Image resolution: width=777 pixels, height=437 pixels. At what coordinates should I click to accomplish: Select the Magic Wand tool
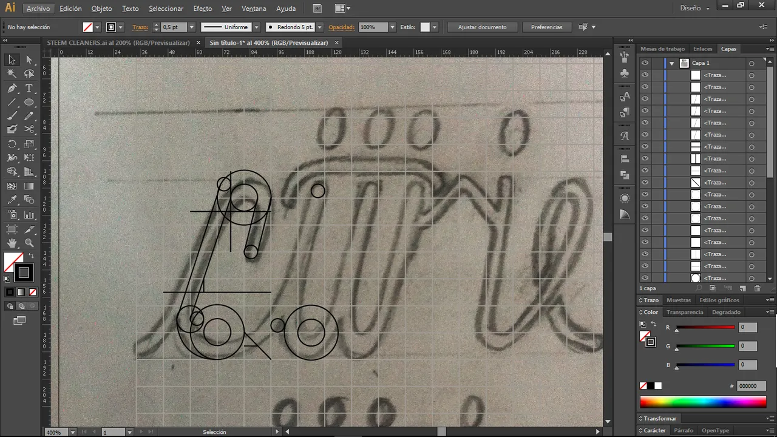pos(12,73)
